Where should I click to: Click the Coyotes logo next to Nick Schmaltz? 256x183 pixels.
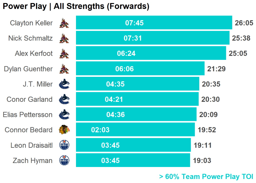(x=64, y=39)
